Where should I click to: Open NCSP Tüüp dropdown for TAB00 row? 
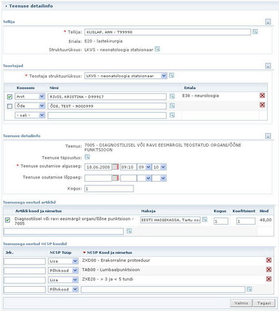click(63, 271)
